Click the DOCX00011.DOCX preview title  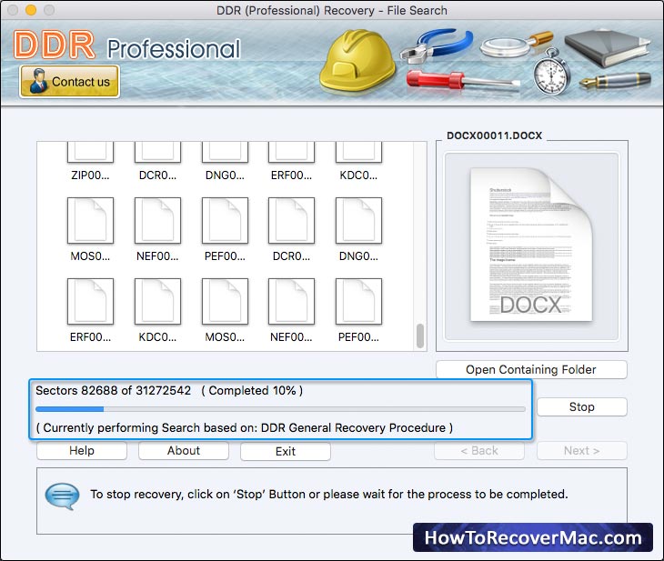pyautogui.click(x=494, y=135)
